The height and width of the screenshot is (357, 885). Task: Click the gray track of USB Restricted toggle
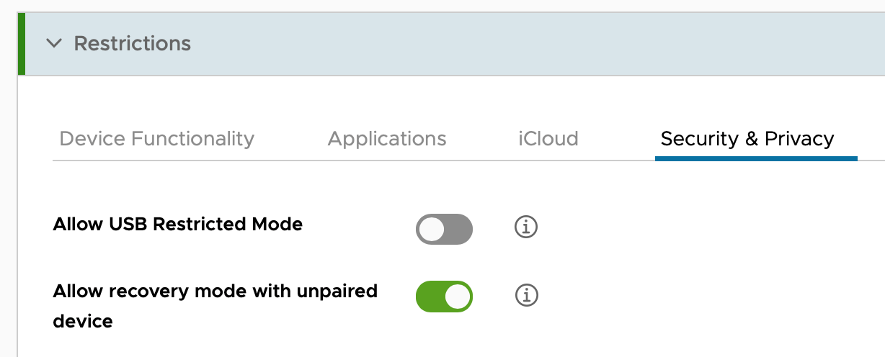461,229
